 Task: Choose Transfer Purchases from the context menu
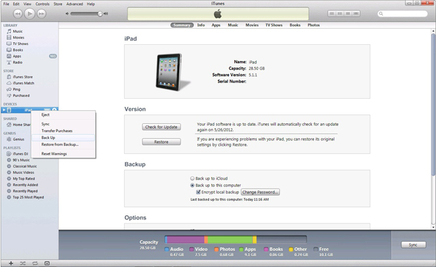[63, 131]
